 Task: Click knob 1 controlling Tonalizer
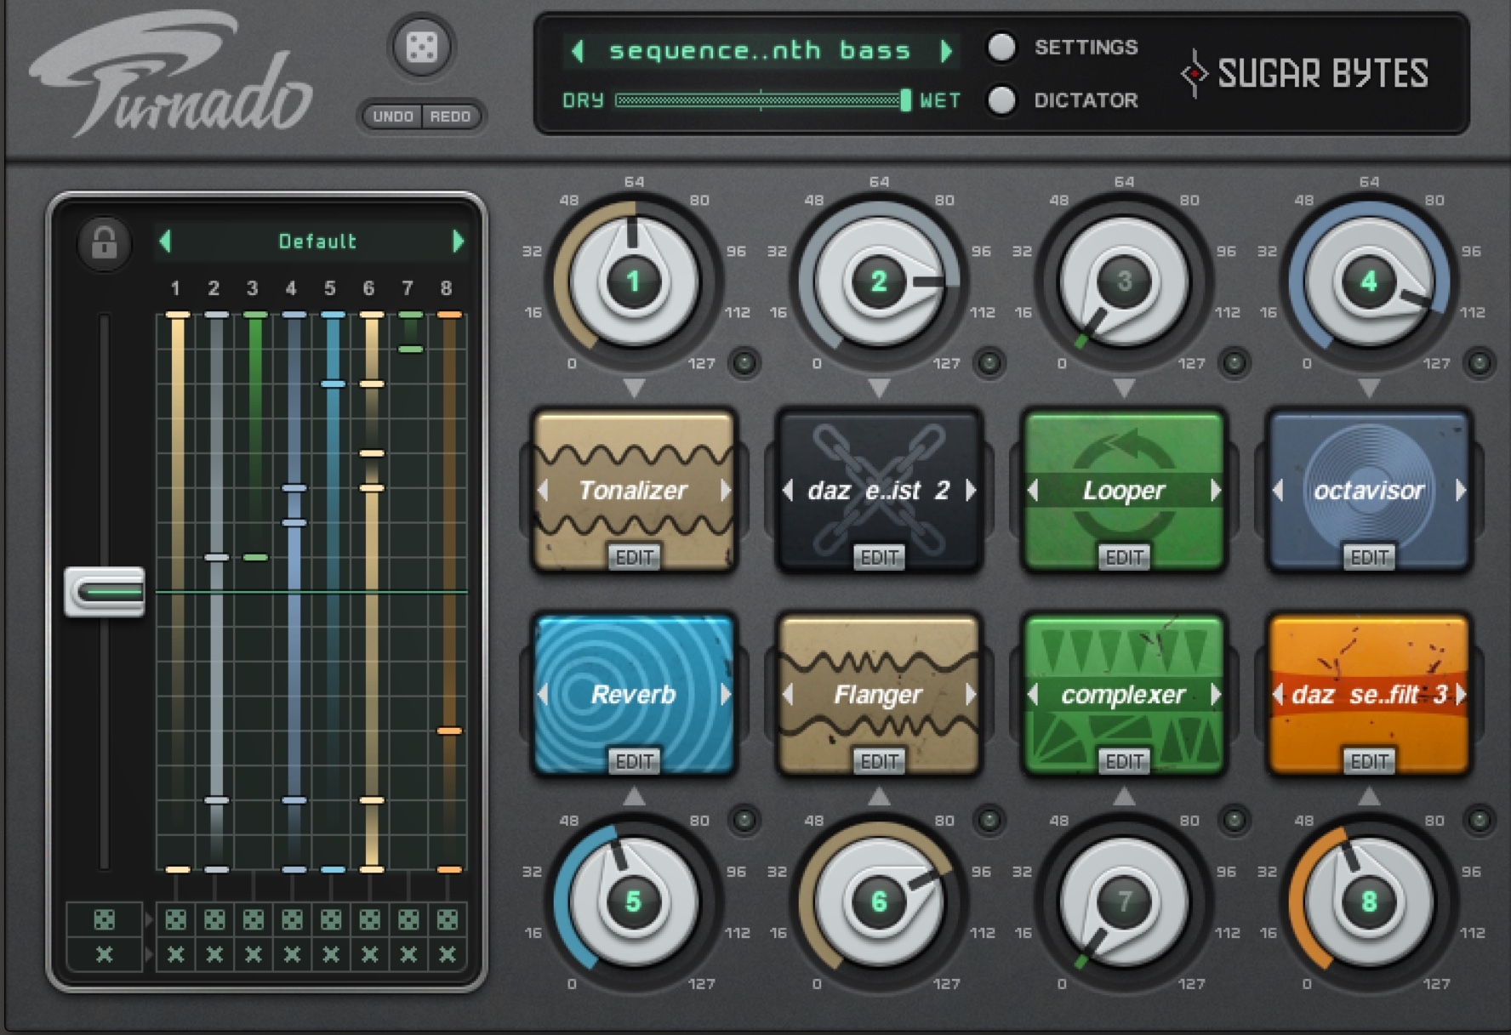click(634, 281)
